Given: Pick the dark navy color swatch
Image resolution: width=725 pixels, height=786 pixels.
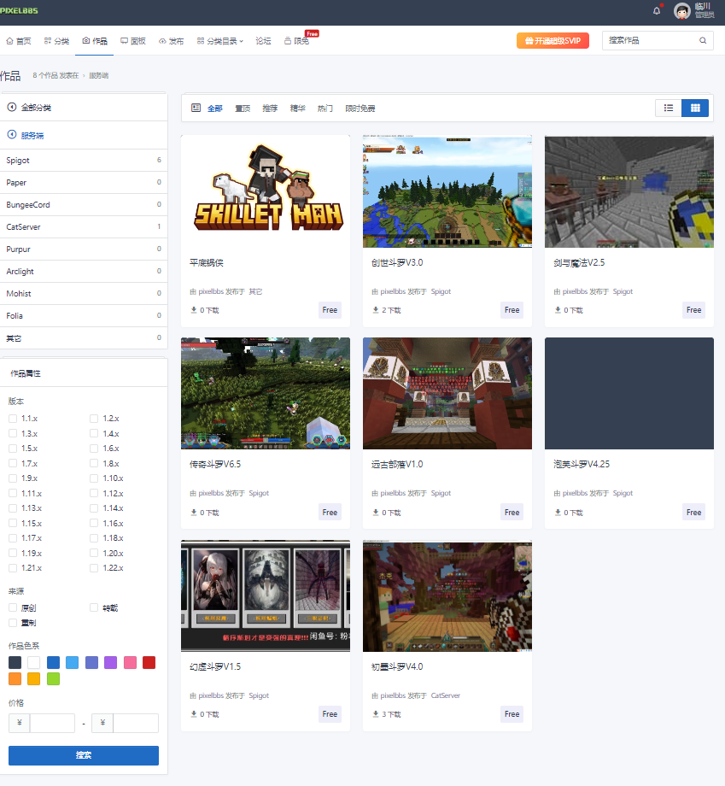Looking at the screenshot, I should [x=15, y=663].
